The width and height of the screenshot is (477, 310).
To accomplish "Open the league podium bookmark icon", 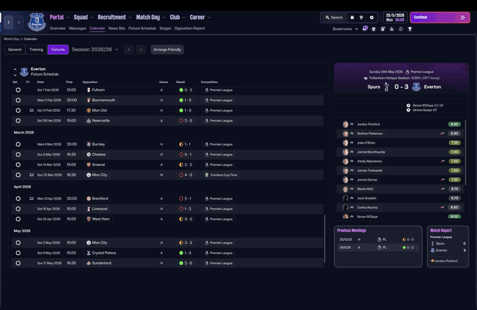I will 392,29.
